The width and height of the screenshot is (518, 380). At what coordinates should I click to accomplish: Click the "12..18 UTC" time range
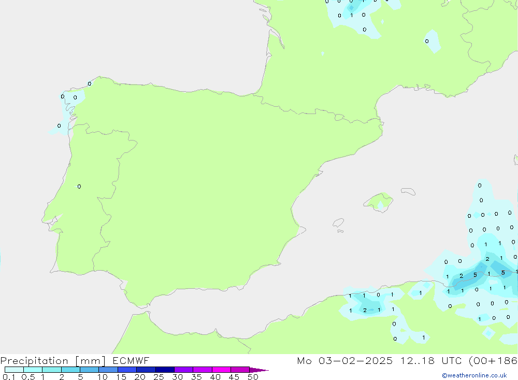click(x=431, y=360)
